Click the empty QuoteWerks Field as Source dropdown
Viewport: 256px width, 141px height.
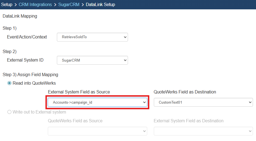pos(97,131)
